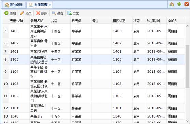Screen dimensions: 190x124
Task: Click the 添加时间 column header
Action: [x=156, y=21]
